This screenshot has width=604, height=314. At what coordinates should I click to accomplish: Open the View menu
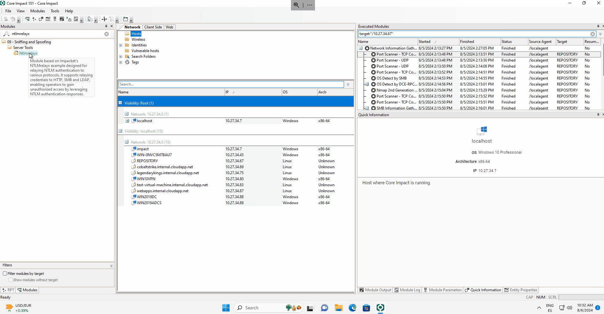(21, 11)
